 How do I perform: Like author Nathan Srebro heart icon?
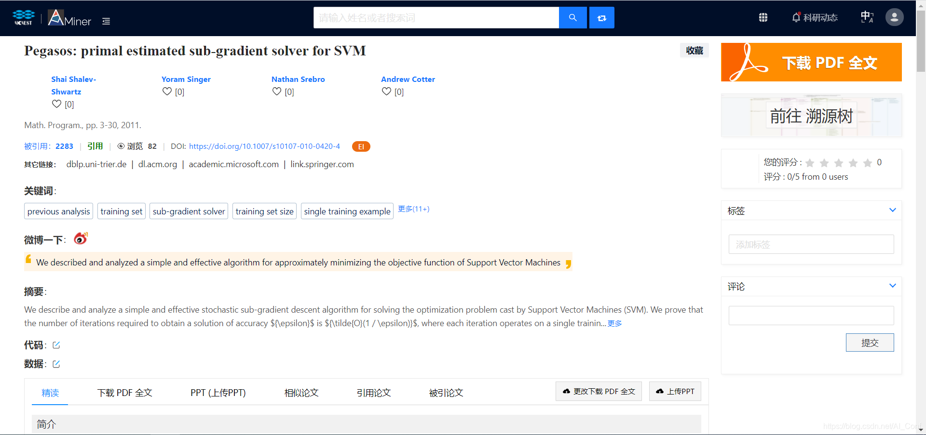[x=276, y=92]
